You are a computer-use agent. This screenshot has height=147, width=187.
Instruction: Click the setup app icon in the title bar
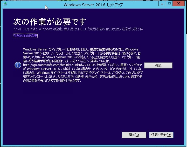(5, 4)
